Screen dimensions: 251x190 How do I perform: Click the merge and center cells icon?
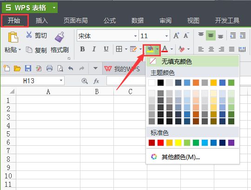242,49
